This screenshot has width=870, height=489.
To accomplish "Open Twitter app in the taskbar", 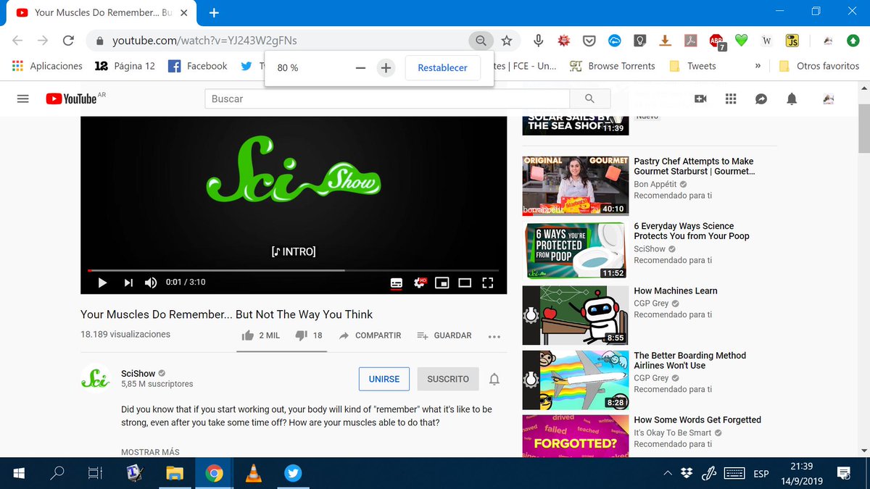I will coord(294,474).
